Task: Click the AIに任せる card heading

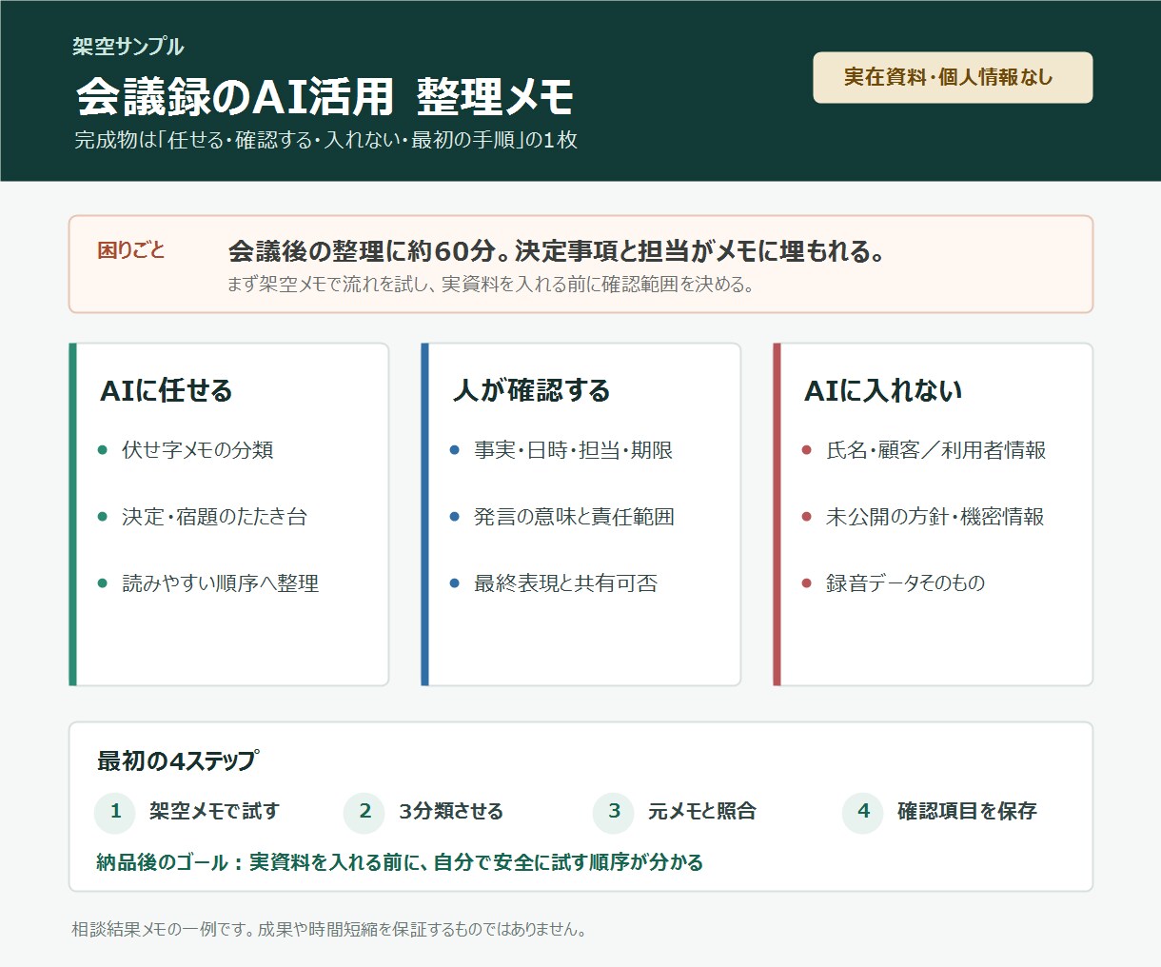Action: coord(167,390)
